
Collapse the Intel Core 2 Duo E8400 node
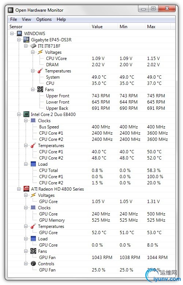[19, 114]
